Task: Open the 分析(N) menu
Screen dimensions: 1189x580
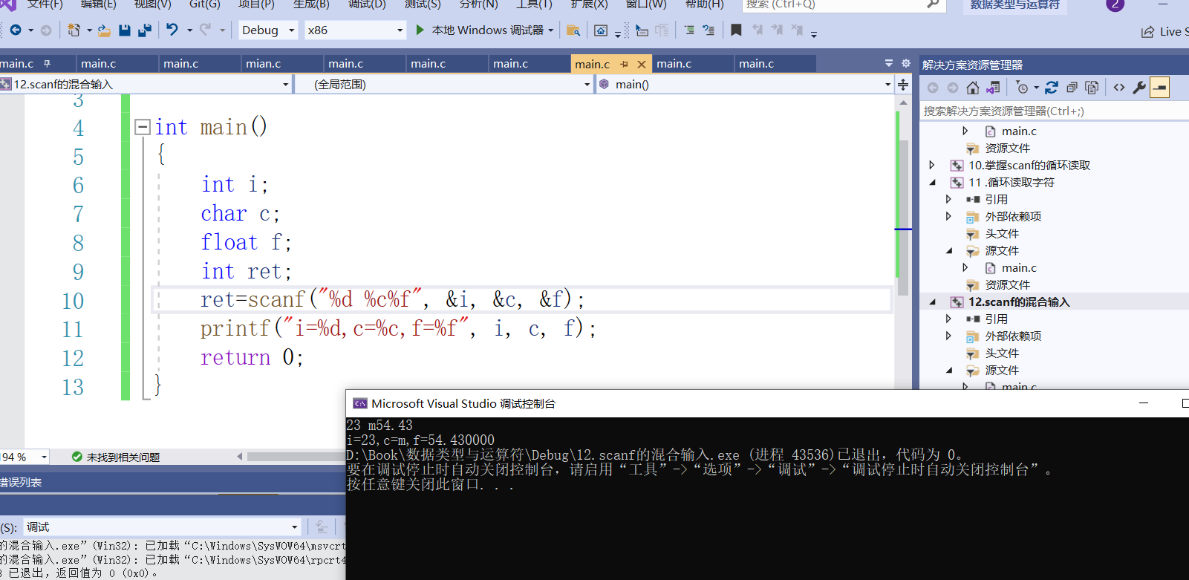Action: click(x=478, y=4)
